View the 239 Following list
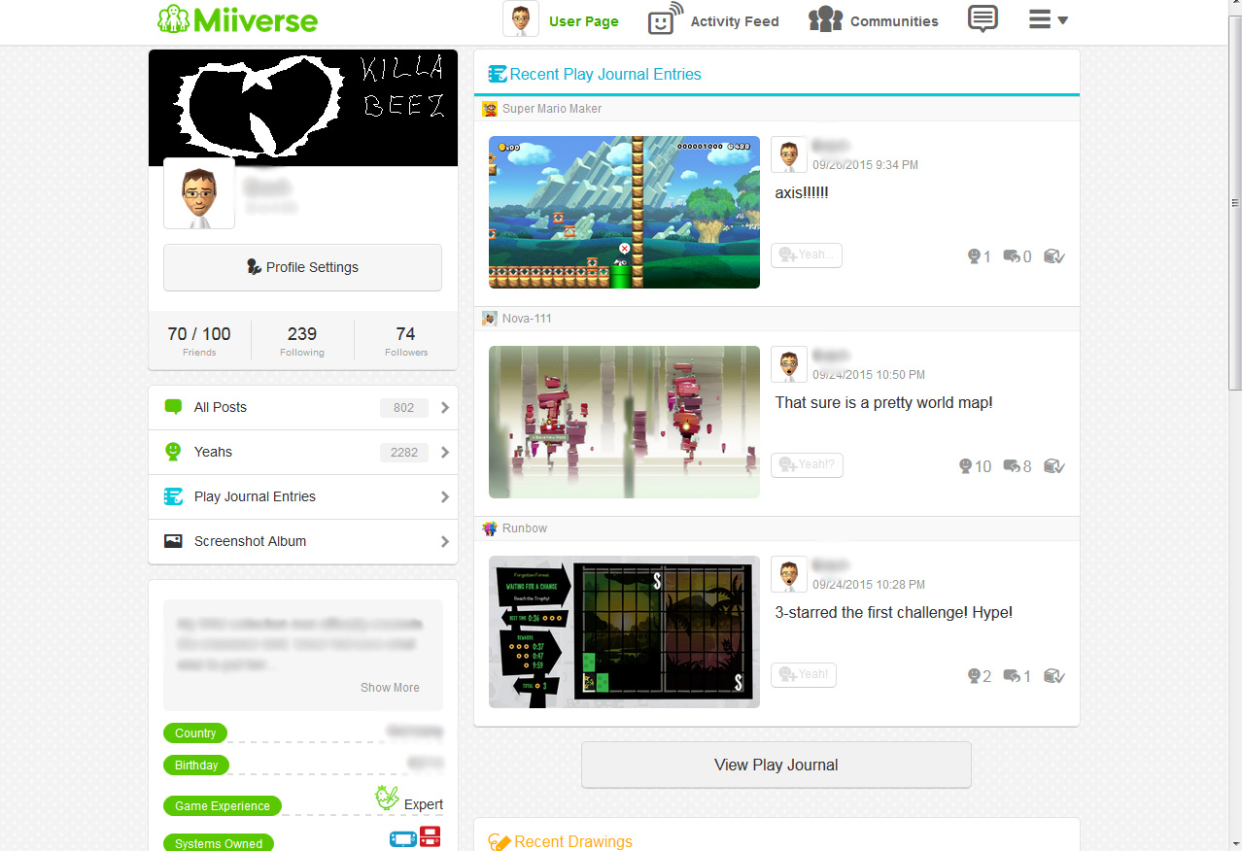This screenshot has height=851, width=1242. coord(302,341)
